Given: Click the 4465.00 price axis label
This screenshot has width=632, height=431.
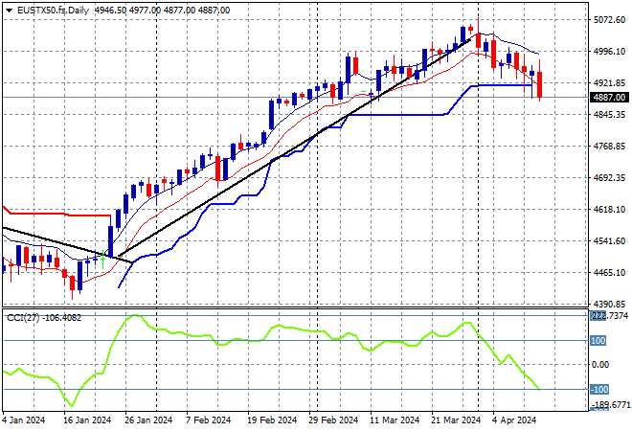Looking at the screenshot, I should tap(609, 273).
